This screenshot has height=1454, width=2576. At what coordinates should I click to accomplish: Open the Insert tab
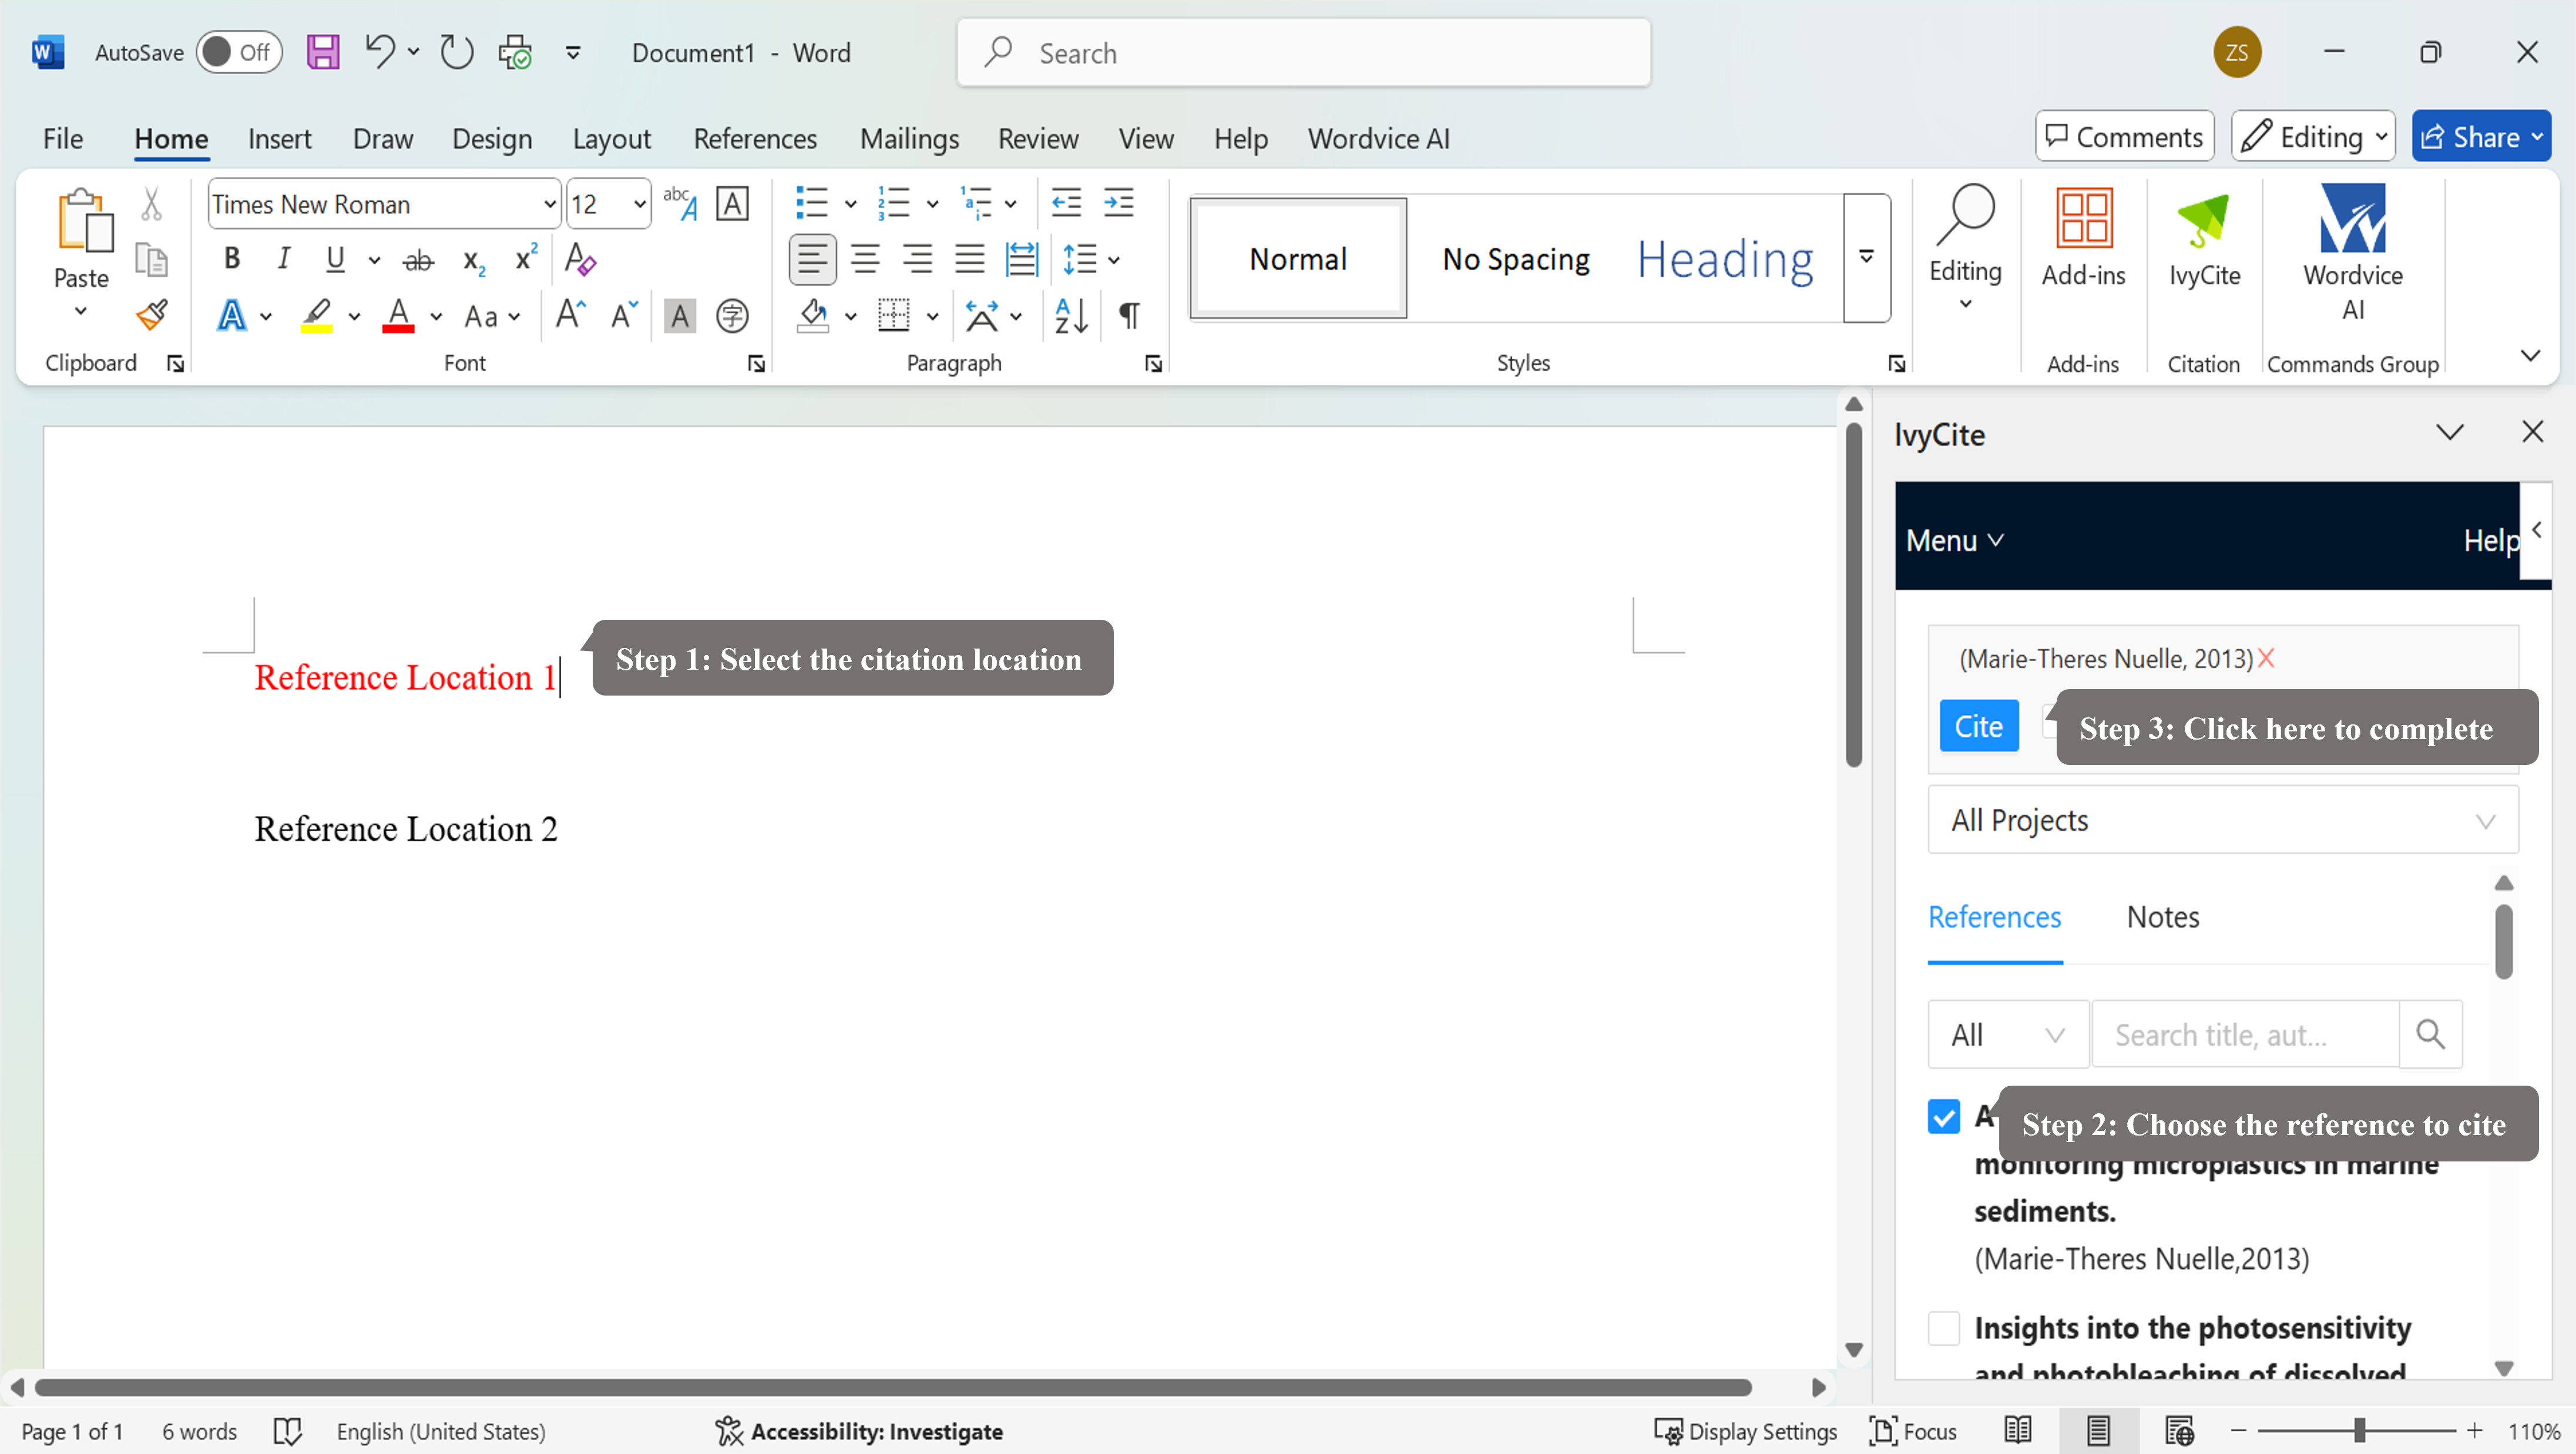coord(279,138)
